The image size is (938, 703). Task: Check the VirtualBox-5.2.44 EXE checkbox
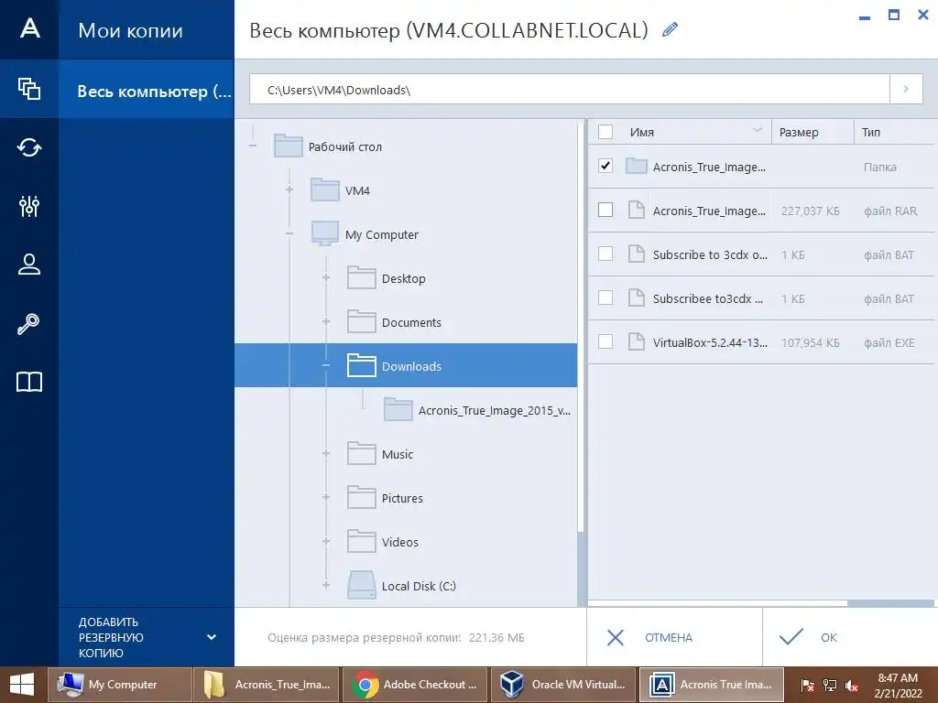pyautogui.click(x=605, y=341)
